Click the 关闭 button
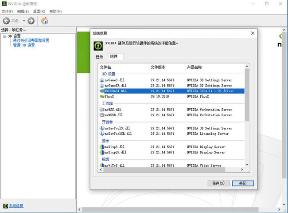Screen dimensions: 288x213 pyautogui.click(x=243, y=183)
